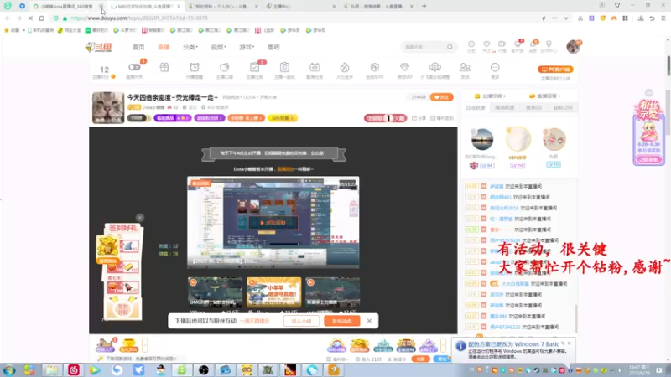Expand the task bar left-side arrow

[145, 345]
